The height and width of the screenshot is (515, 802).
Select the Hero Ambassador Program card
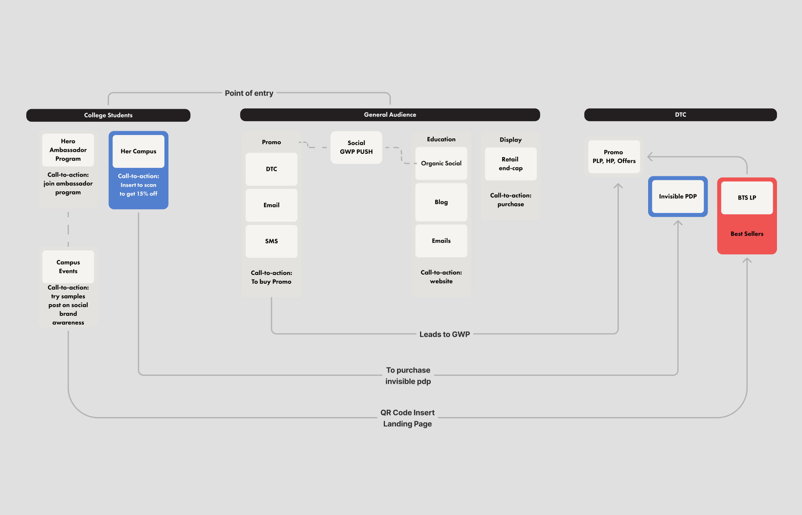point(68,150)
